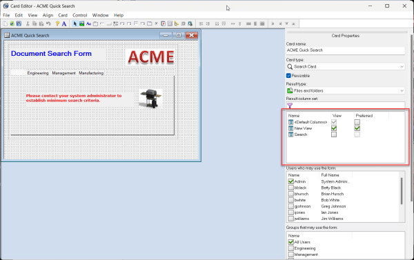Open the Font tool (blue A icon)
The height and width of the screenshot is (260, 414).
[x=64, y=23]
